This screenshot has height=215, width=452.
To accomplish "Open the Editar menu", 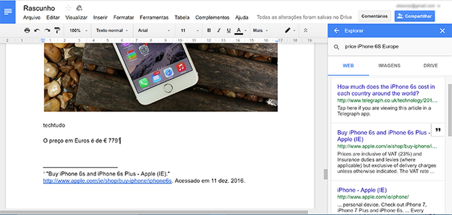I will 53,17.
